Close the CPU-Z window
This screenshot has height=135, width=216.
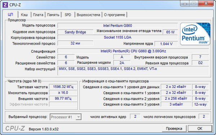pyautogui.click(x=206, y=4)
